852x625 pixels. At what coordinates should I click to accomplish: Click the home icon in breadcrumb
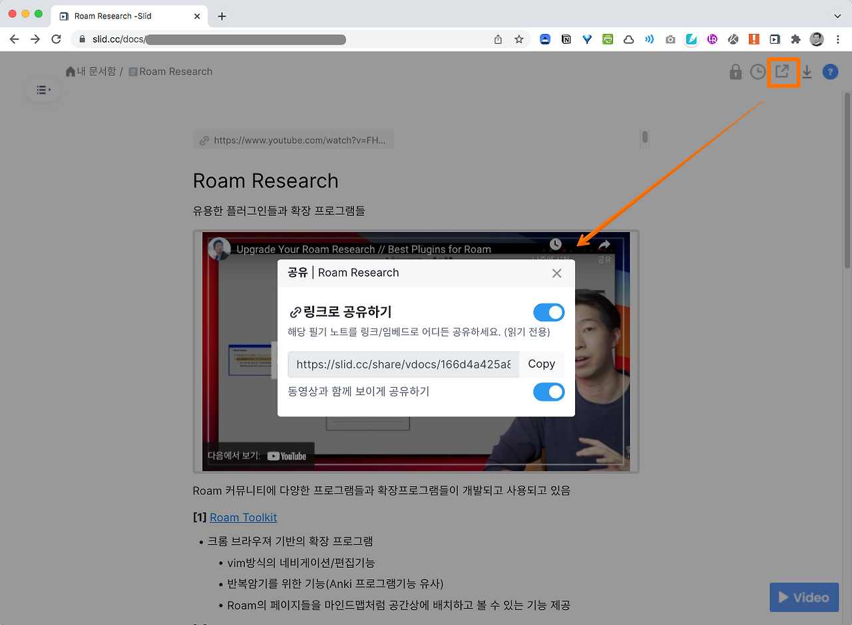(x=71, y=72)
